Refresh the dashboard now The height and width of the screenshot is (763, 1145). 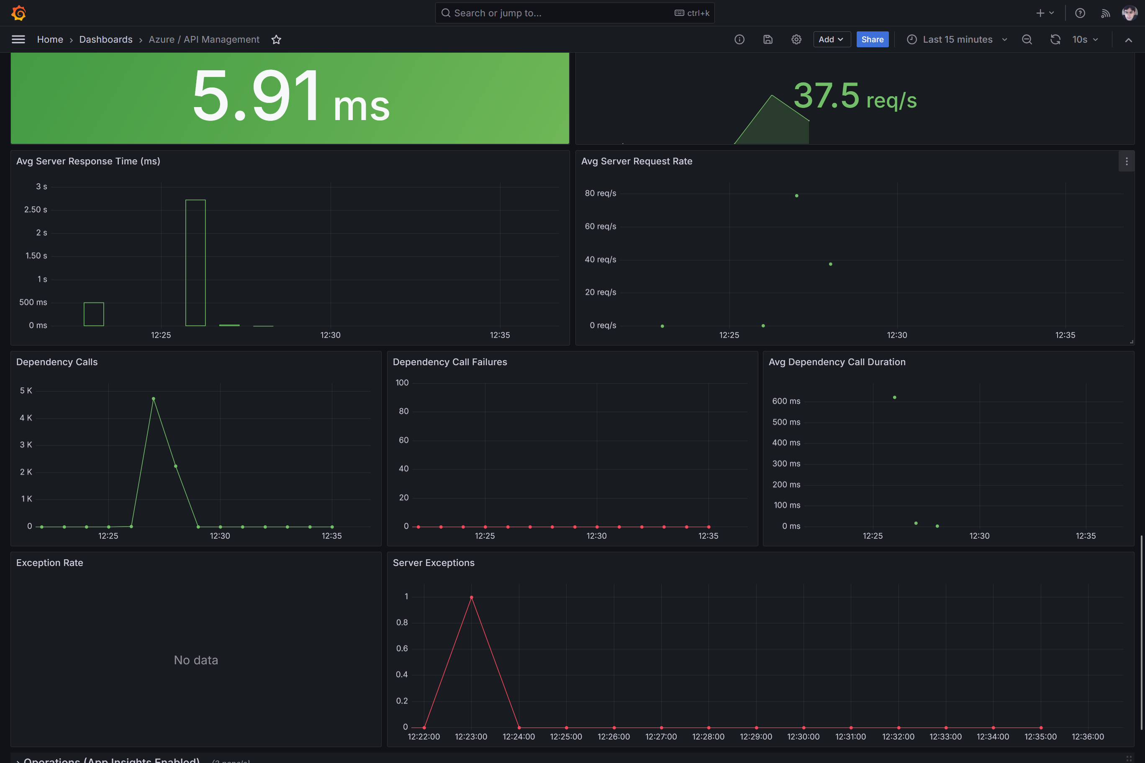tap(1055, 39)
